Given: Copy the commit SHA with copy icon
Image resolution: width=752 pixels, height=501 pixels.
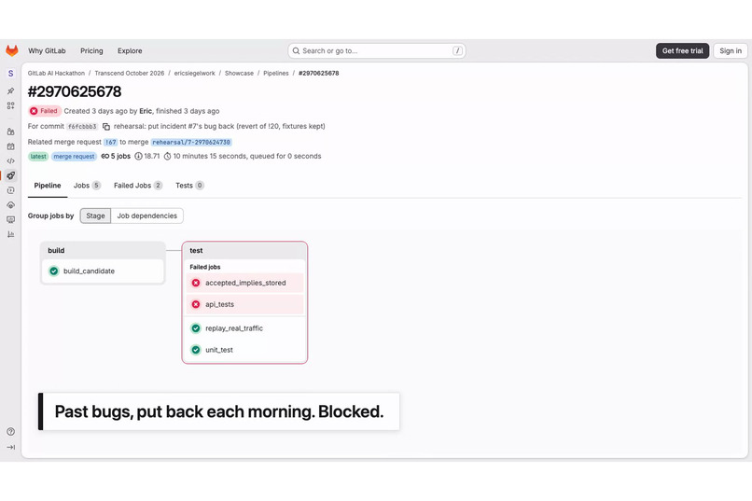Looking at the screenshot, I should pyautogui.click(x=106, y=127).
